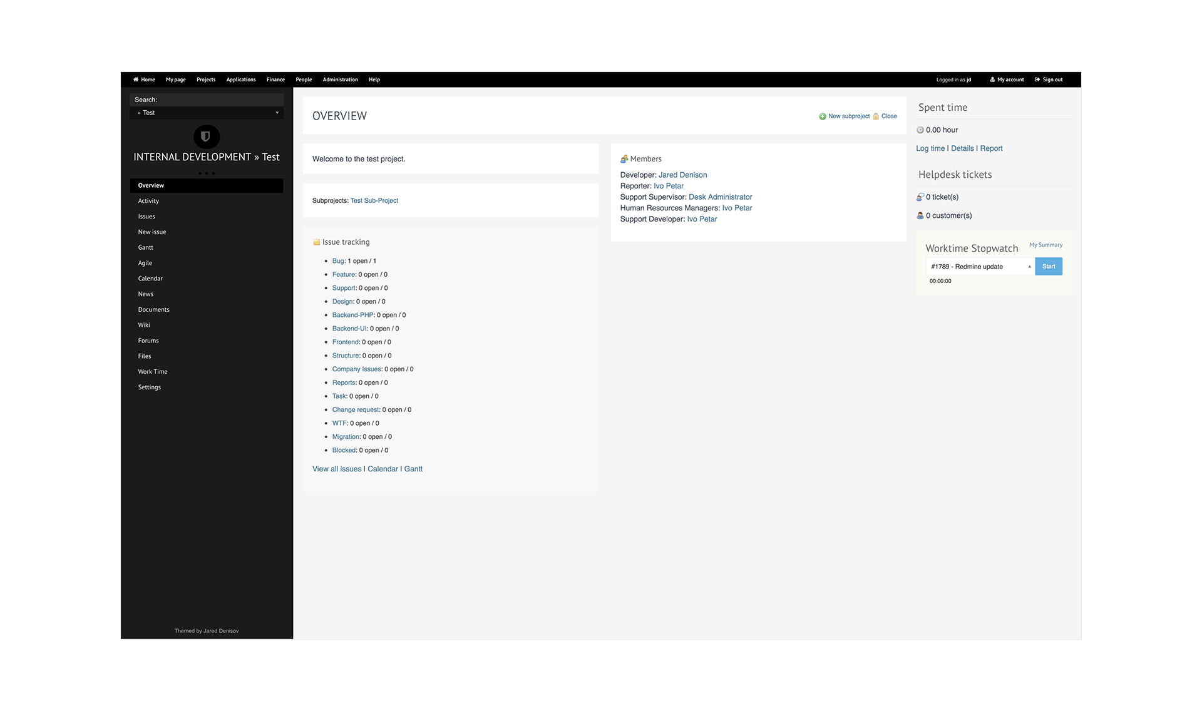This screenshot has width=1202, height=713.
Task: Click the Lock icon next to Close
Action: click(x=873, y=116)
